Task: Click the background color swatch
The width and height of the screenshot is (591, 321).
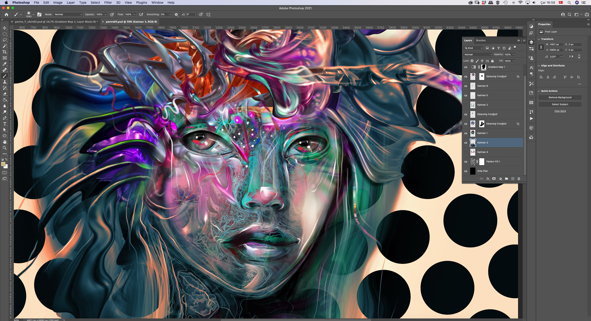Action: tap(6, 167)
